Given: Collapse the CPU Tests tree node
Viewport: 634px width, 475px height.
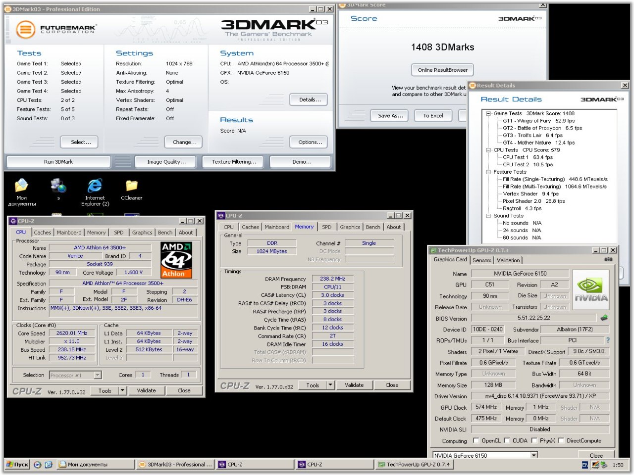Looking at the screenshot, I should click(488, 150).
